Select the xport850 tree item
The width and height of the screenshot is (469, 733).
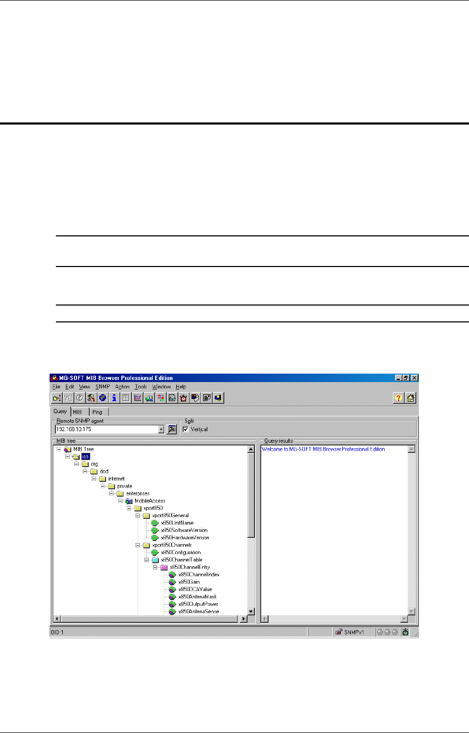click(154, 508)
